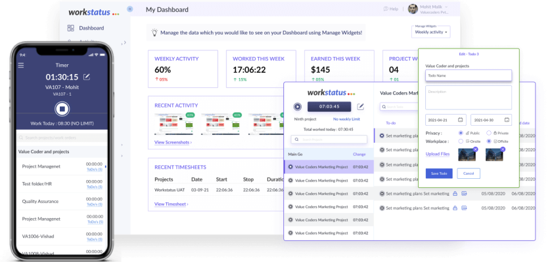Tap the edit timer icon beside 01:30:15

pyautogui.click(x=86, y=77)
